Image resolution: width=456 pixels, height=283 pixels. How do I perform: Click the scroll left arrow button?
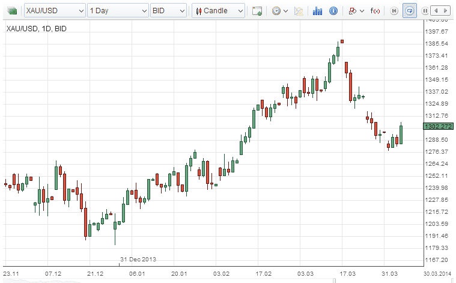click(436, 11)
